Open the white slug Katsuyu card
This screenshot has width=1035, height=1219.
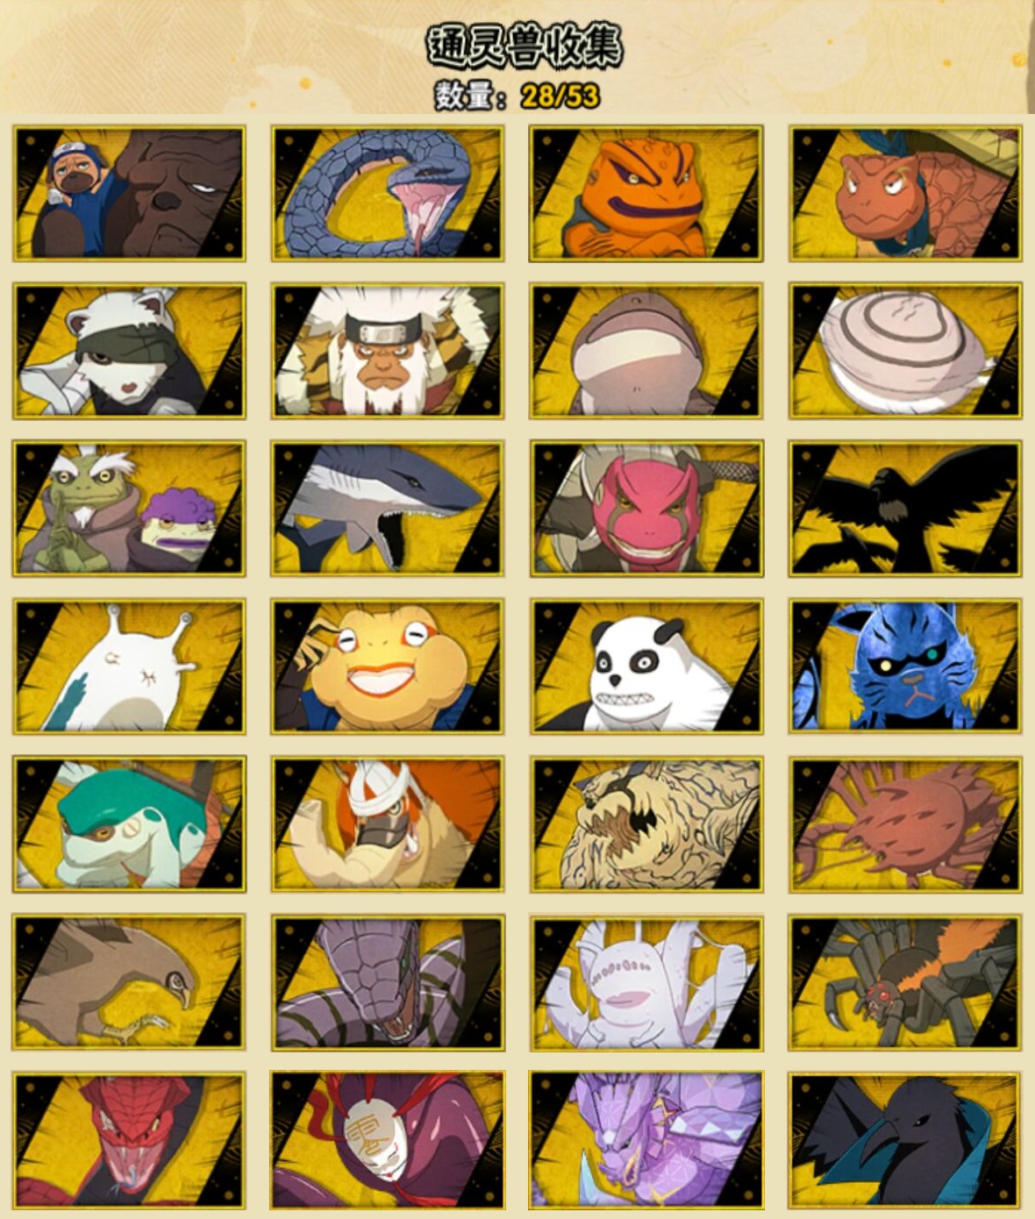click(x=129, y=667)
